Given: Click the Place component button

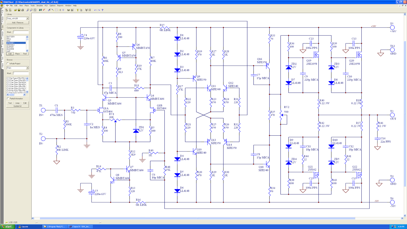Looking at the screenshot, I should (17, 54).
